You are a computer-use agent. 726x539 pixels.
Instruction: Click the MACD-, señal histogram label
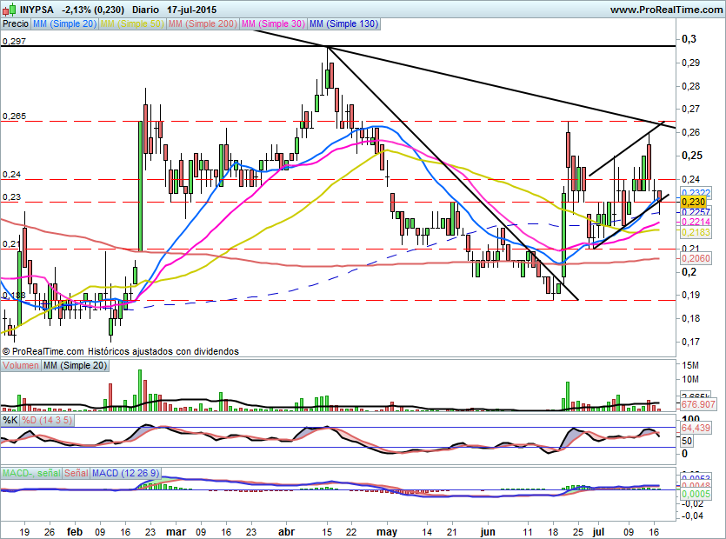[x=31, y=473]
